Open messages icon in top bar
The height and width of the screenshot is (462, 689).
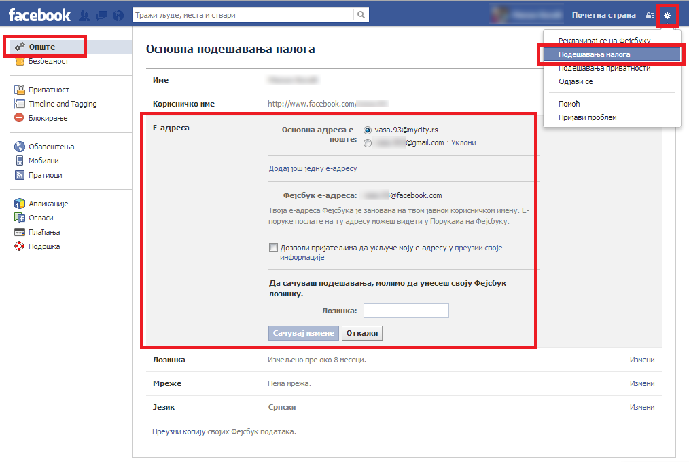(101, 16)
